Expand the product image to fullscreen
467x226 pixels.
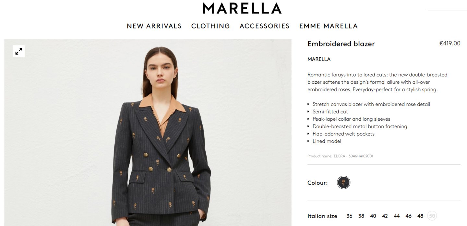point(19,51)
